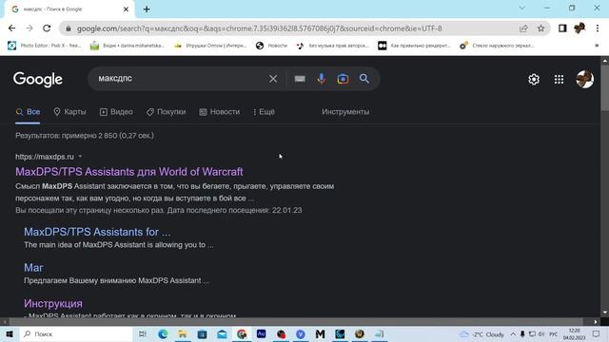Open Photo Editor Pixlr bookmark
The image size is (609, 342).
coord(45,46)
